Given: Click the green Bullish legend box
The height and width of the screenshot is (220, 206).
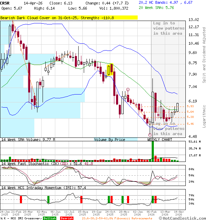Looking at the screenshot, I should (x=50, y=218).
